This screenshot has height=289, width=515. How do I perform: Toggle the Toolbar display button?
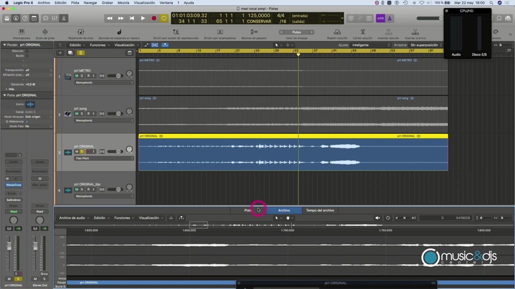click(x=34, y=18)
